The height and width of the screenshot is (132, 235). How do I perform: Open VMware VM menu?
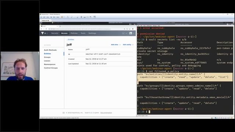click(x=51, y=17)
